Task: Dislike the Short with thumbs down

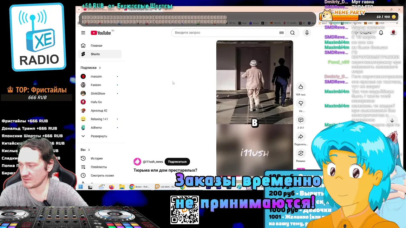Action: click(301, 103)
